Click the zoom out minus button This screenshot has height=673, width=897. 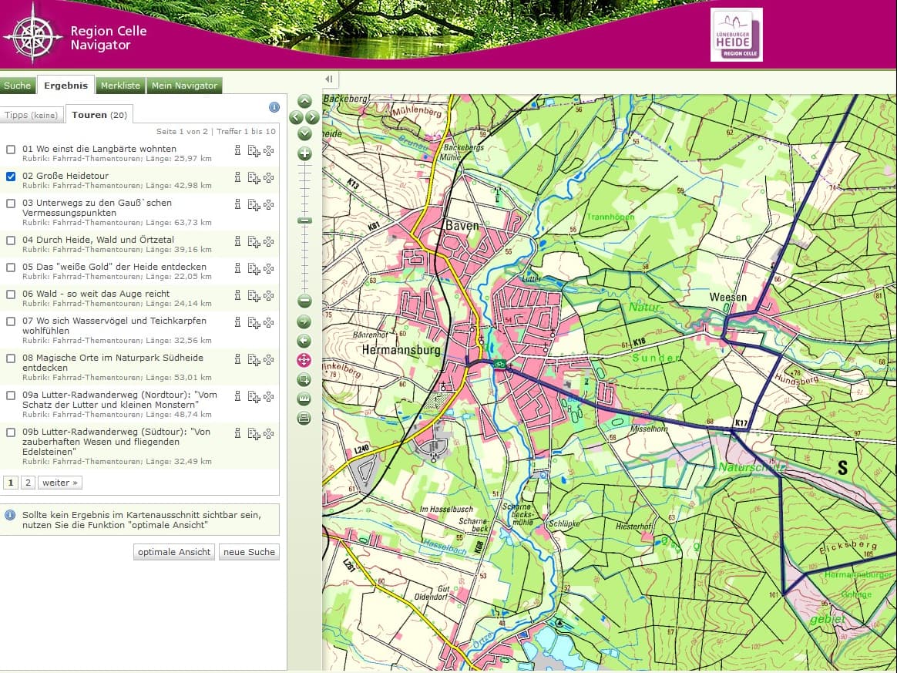pos(304,301)
